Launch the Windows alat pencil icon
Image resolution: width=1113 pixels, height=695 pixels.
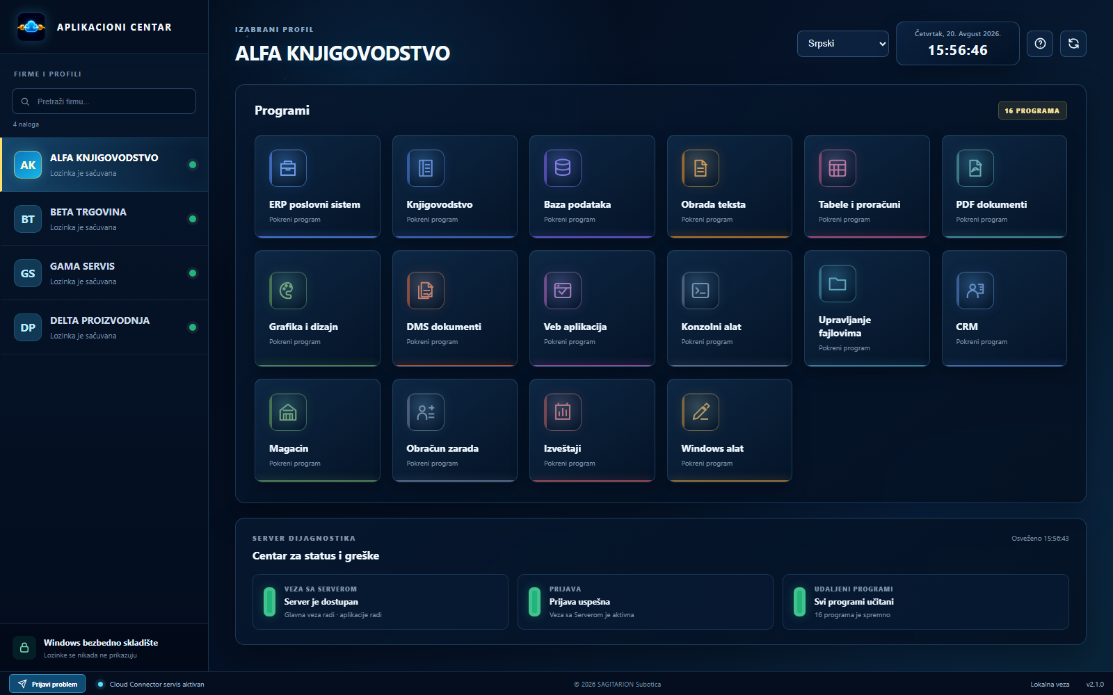(700, 412)
